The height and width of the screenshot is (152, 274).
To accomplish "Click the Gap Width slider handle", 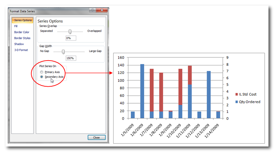I will (63, 51).
